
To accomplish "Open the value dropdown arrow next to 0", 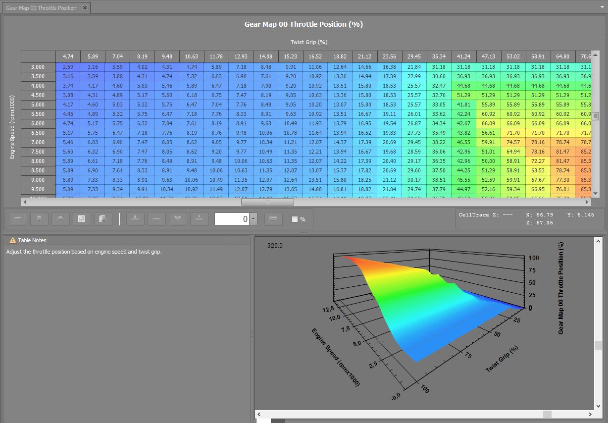I will coord(253,219).
